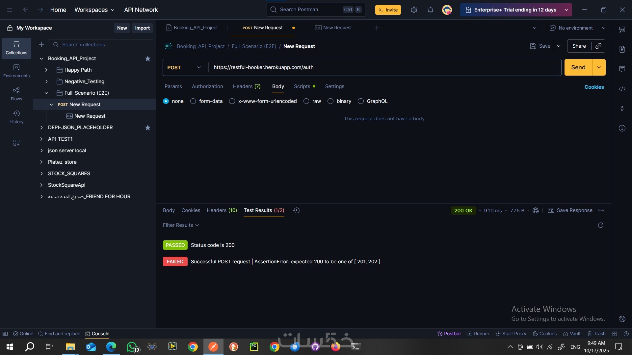The height and width of the screenshot is (355, 632).
Task: Choose the GraphQL body type
Action: 361,101
